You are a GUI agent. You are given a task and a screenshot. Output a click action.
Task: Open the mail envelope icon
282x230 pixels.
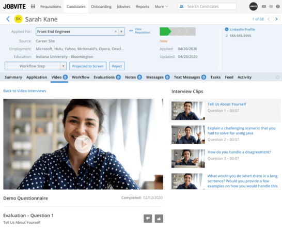(264, 7)
